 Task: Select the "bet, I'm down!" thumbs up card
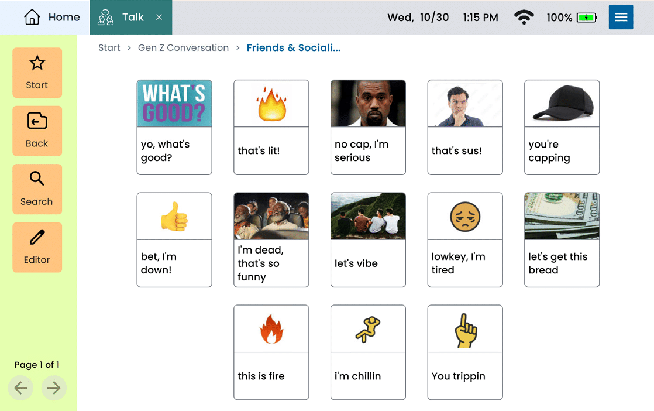[174, 239]
